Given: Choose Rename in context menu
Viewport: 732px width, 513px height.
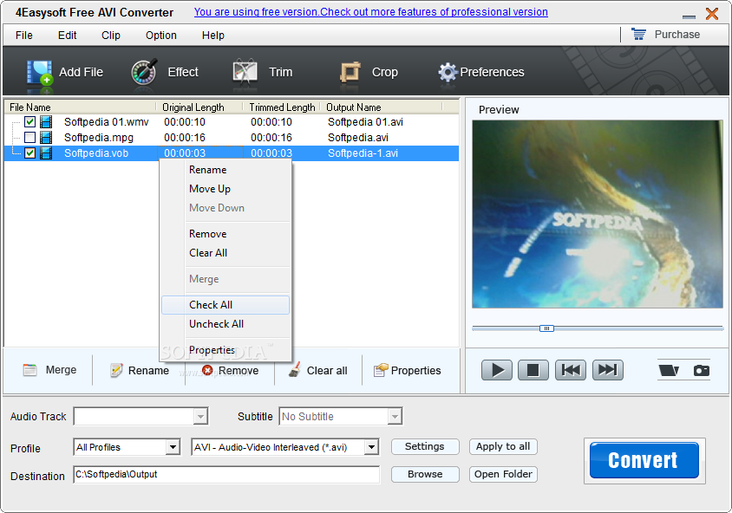Looking at the screenshot, I should click(225, 170).
